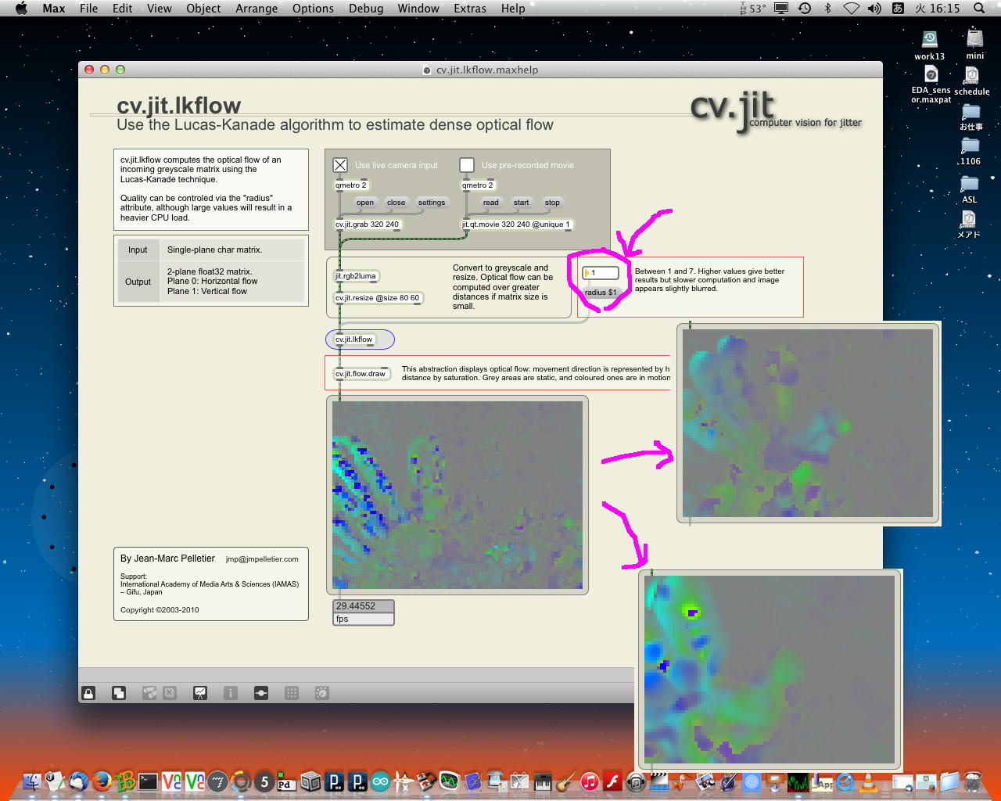The height and width of the screenshot is (801, 1001).
Task: Open QuickTime Player from the Dock
Action: pyautogui.click(x=845, y=781)
